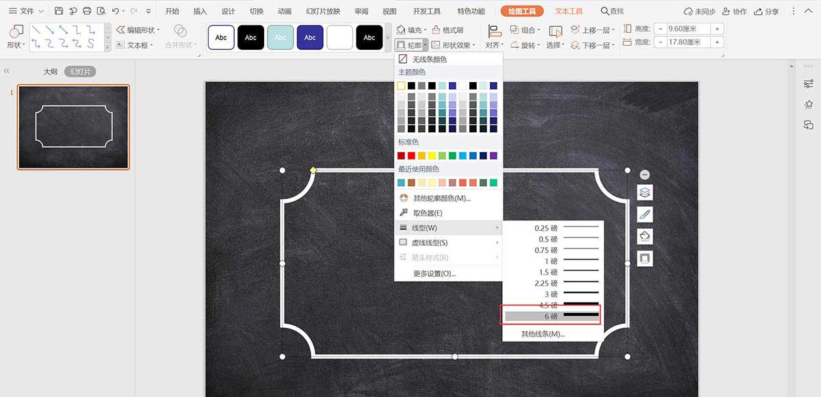Pick color with 取色器(E) eyedropper
This screenshot has width=821, height=397.
[x=448, y=213]
